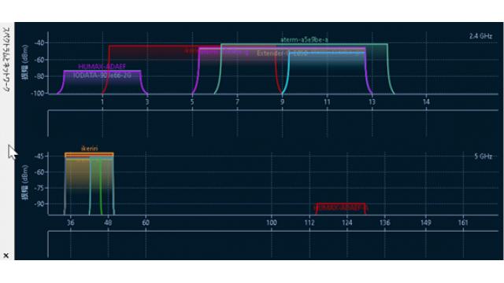Viewport: 504px width, 283px height.
Task: Click the -100 dBm axis value
Action: (x=39, y=94)
